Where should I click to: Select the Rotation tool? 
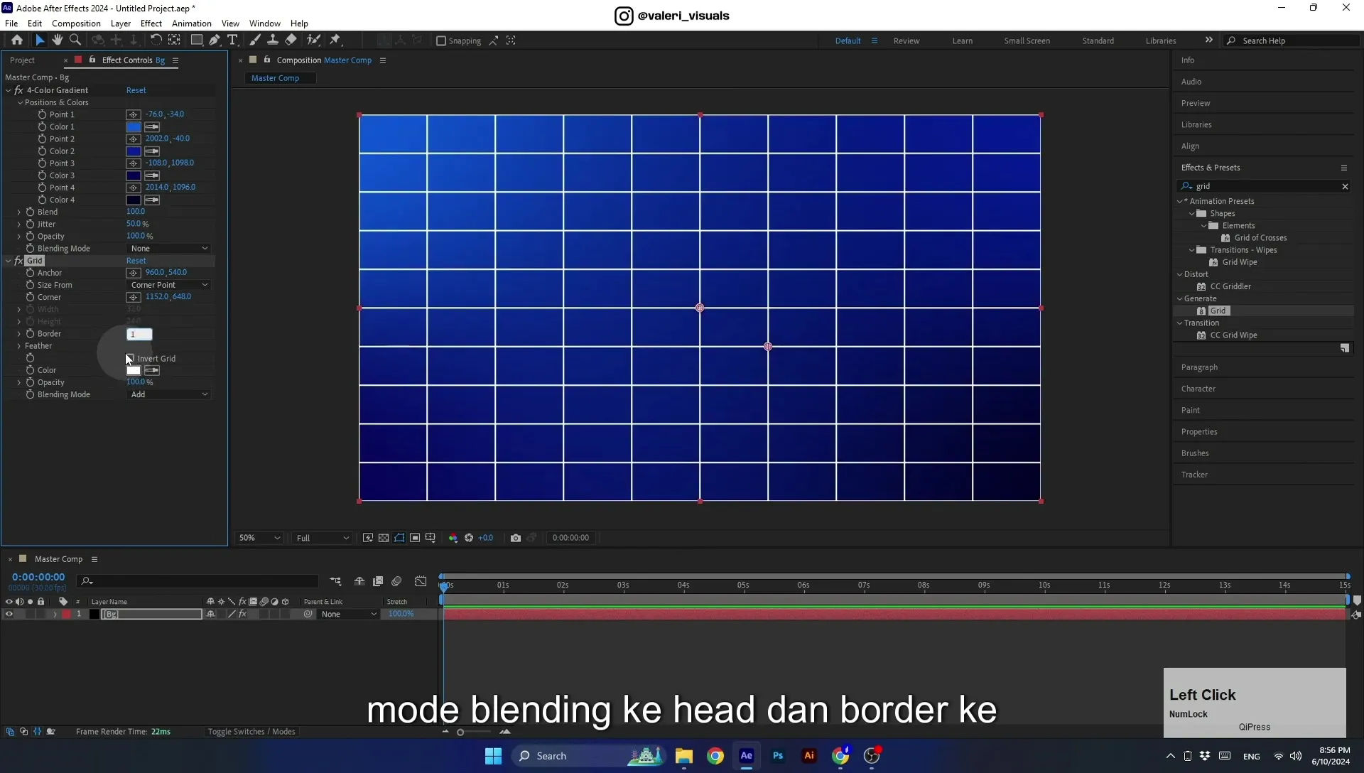click(x=156, y=40)
